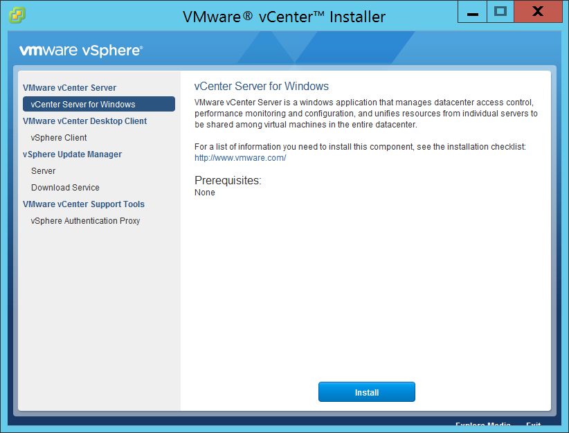Select Server under vSphere Update Manager
Viewport: 569px width, 433px height.
tap(43, 171)
